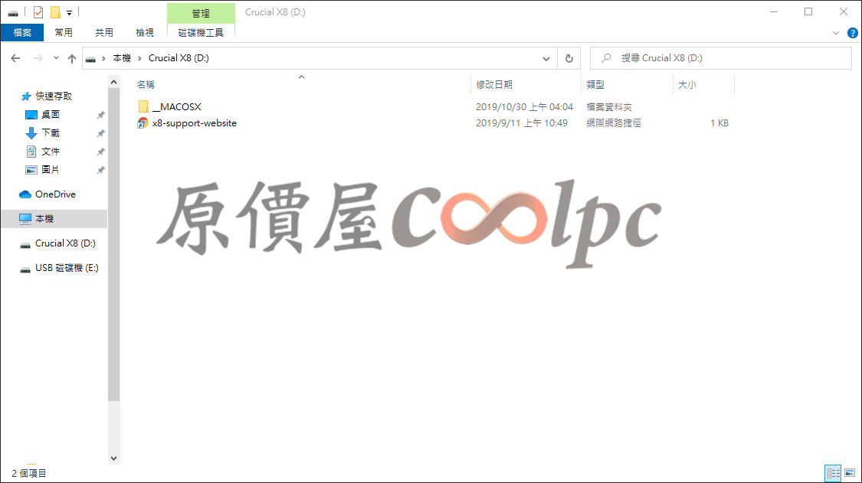Click the 1 KB size cell

(719, 123)
